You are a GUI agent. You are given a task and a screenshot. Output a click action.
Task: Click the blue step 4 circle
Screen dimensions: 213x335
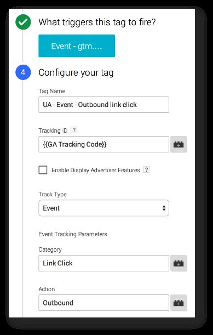(23, 72)
